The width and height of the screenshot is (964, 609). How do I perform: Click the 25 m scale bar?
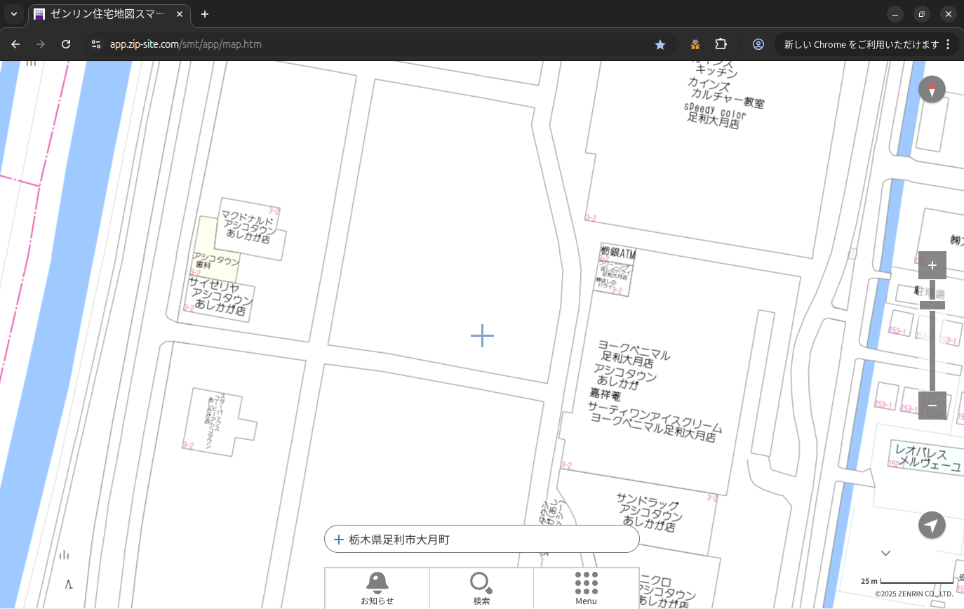click(x=906, y=581)
